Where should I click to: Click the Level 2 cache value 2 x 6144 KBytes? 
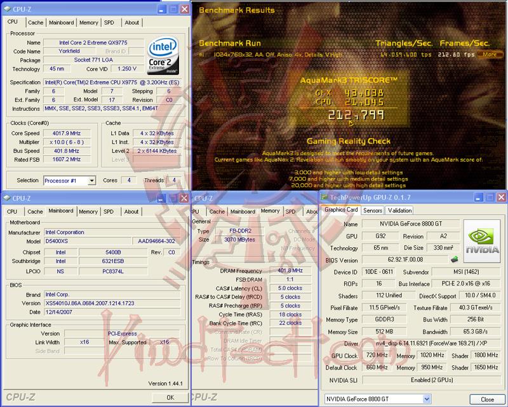[x=157, y=151]
